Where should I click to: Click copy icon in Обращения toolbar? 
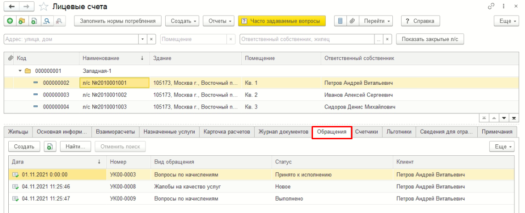tap(50, 147)
